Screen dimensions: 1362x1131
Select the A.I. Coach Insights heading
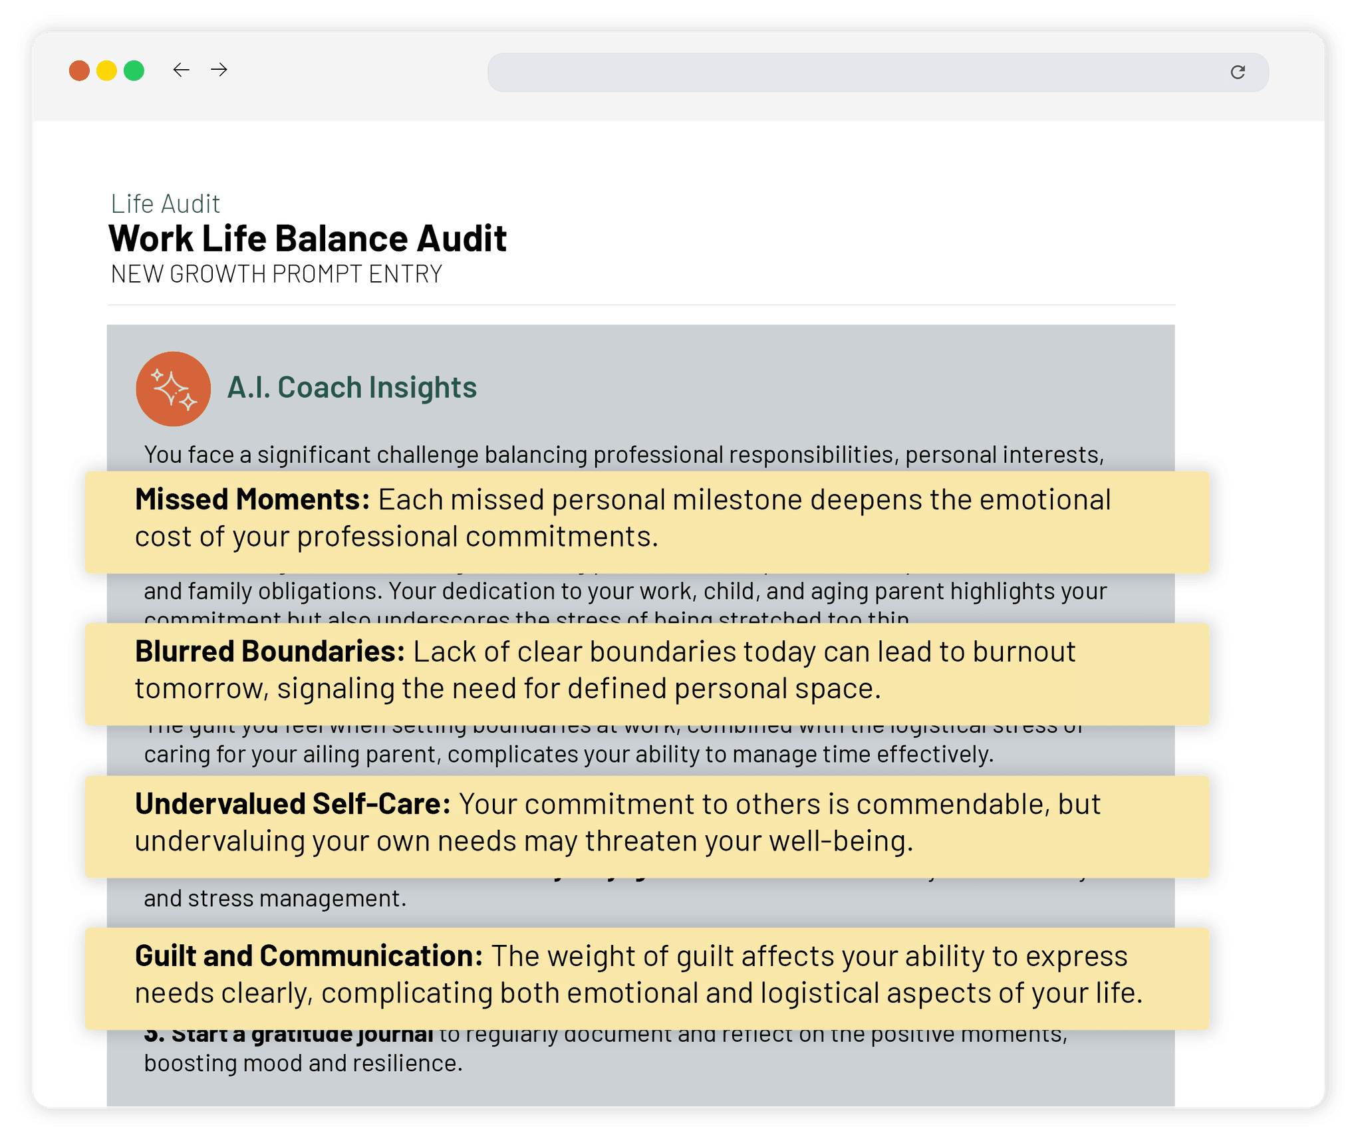[x=352, y=388]
